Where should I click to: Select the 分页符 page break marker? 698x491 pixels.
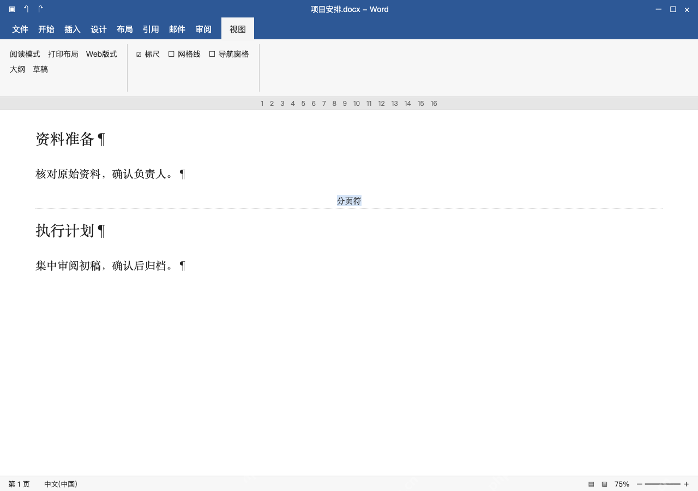pyautogui.click(x=349, y=201)
